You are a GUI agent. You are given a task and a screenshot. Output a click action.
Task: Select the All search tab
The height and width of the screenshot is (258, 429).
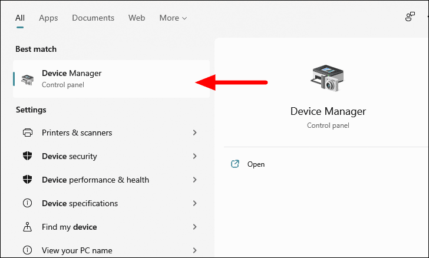20,18
